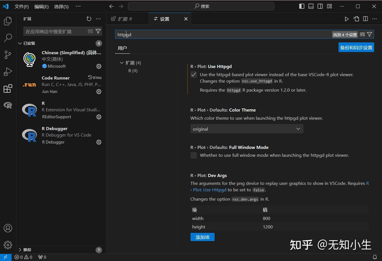This screenshot has width=382, height=261.
Task: Open the R Plot Use Httpgd link
Action: [209, 190]
